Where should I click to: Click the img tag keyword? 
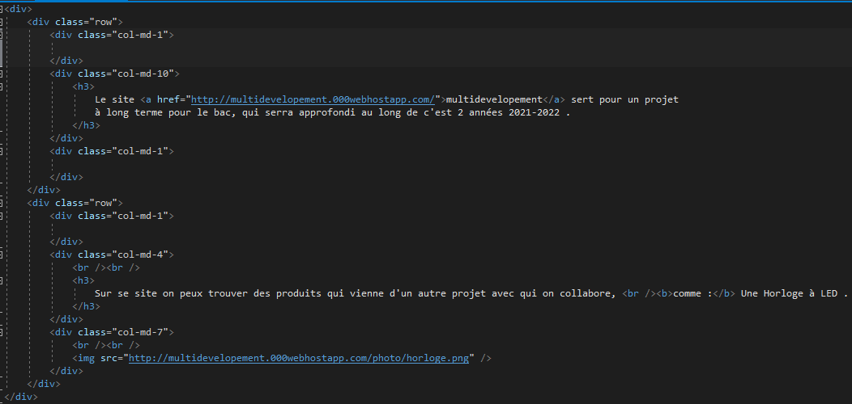tap(87, 358)
